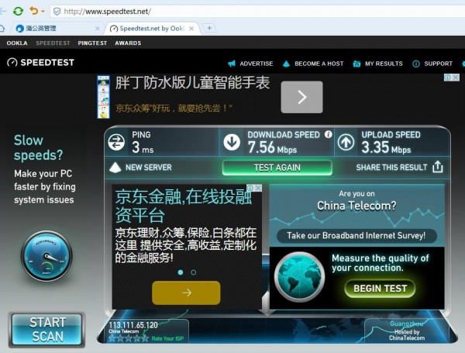Go to PINGTEST in the top navigation
Viewport: 465px width, 353px height.
click(x=92, y=43)
